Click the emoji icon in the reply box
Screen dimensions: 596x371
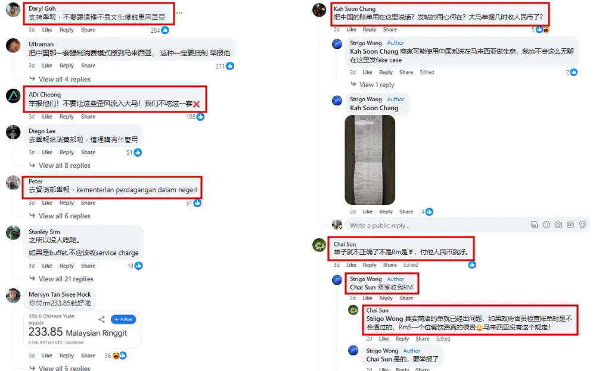(546, 225)
